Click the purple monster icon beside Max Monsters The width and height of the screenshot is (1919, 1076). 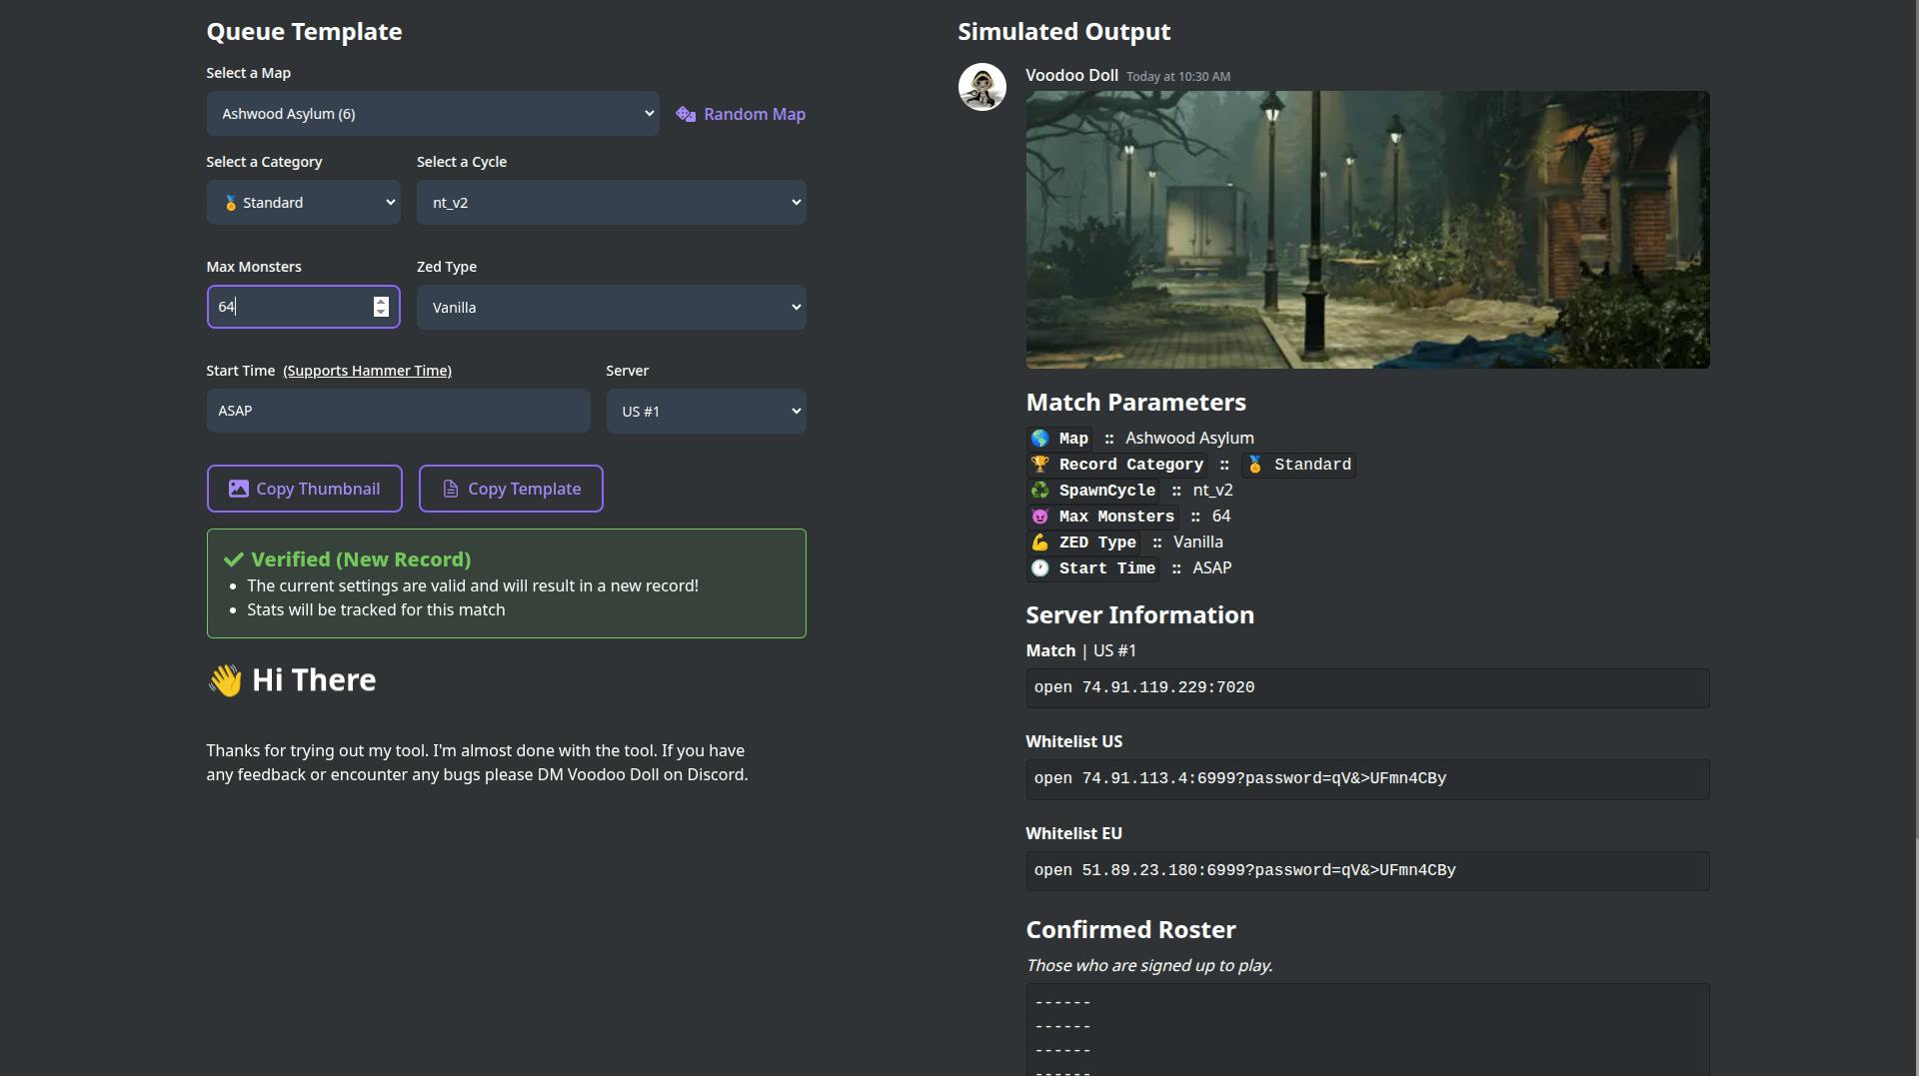click(x=1039, y=517)
